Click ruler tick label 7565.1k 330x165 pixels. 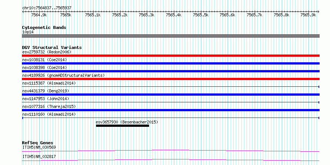pyautogui.click(x=93, y=15)
